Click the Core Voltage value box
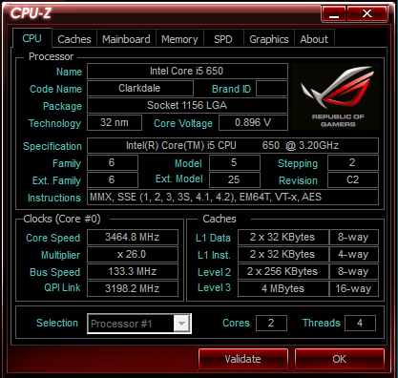The image size is (398, 378). click(x=253, y=122)
